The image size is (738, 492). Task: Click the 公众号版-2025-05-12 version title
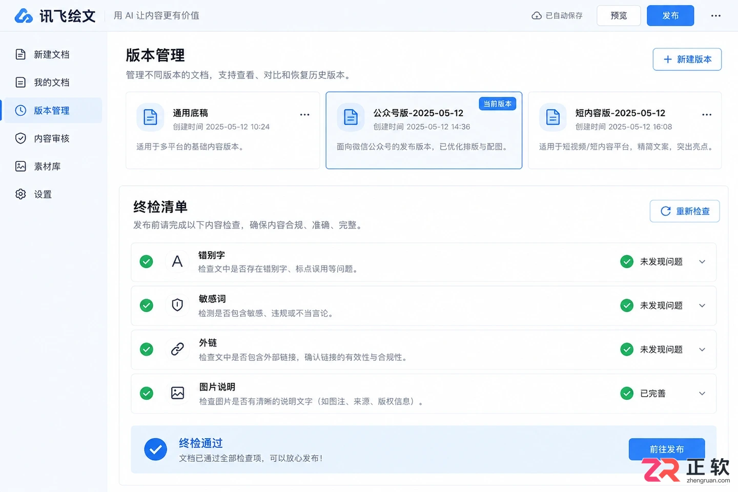pyautogui.click(x=418, y=113)
